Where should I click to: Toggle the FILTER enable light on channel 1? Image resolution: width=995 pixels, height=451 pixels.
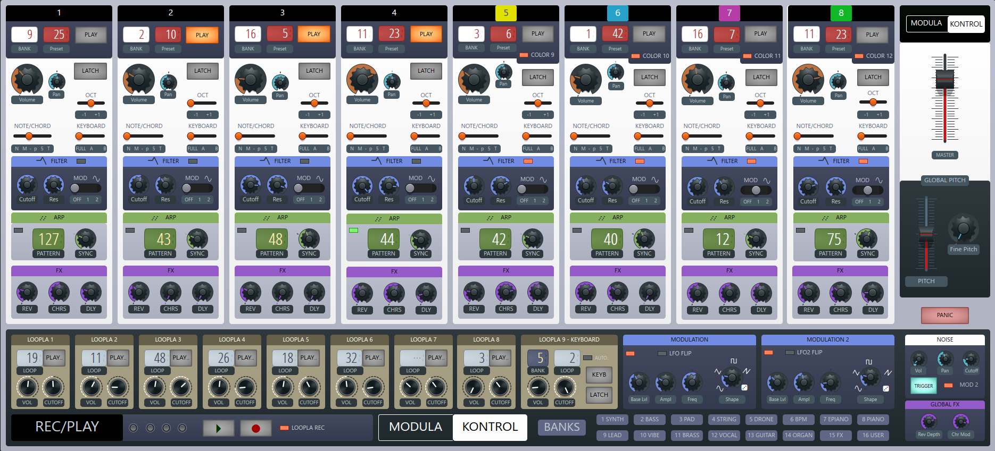point(81,161)
